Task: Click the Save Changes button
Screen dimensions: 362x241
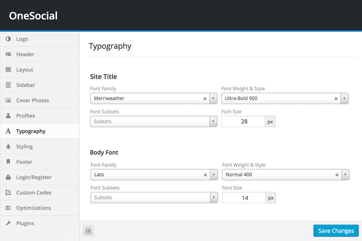Action: pyautogui.click(x=336, y=231)
